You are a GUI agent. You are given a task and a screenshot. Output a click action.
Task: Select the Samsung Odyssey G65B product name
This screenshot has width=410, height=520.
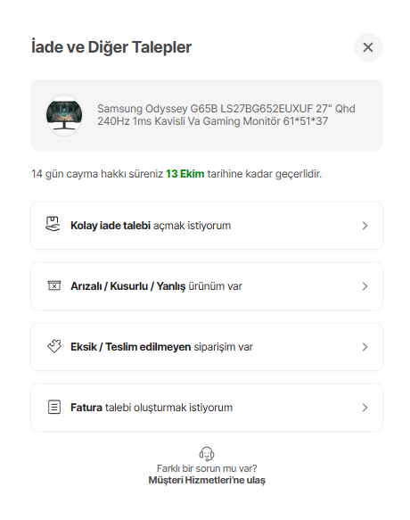coord(226,115)
